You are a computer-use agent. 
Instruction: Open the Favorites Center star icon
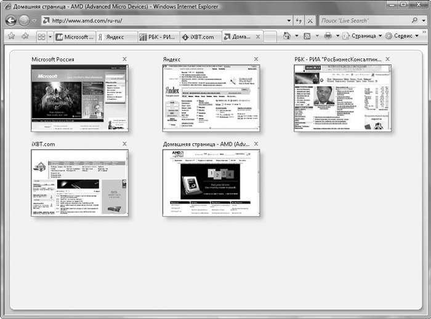coord(11,36)
